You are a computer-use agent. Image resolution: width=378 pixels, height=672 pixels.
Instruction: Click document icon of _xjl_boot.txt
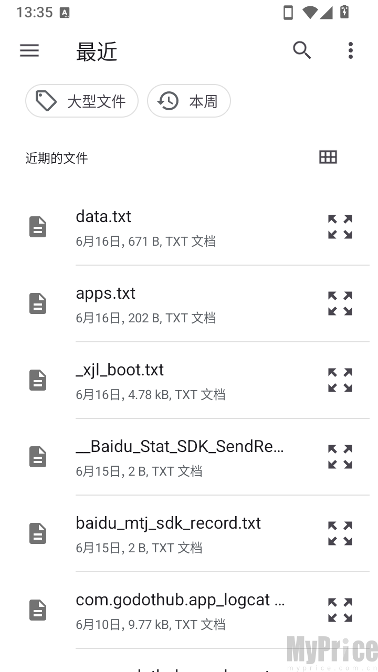[38, 380]
